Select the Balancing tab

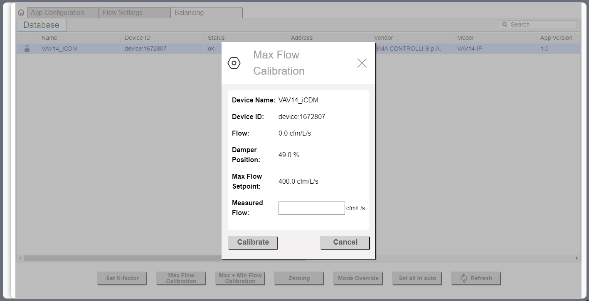(x=207, y=13)
